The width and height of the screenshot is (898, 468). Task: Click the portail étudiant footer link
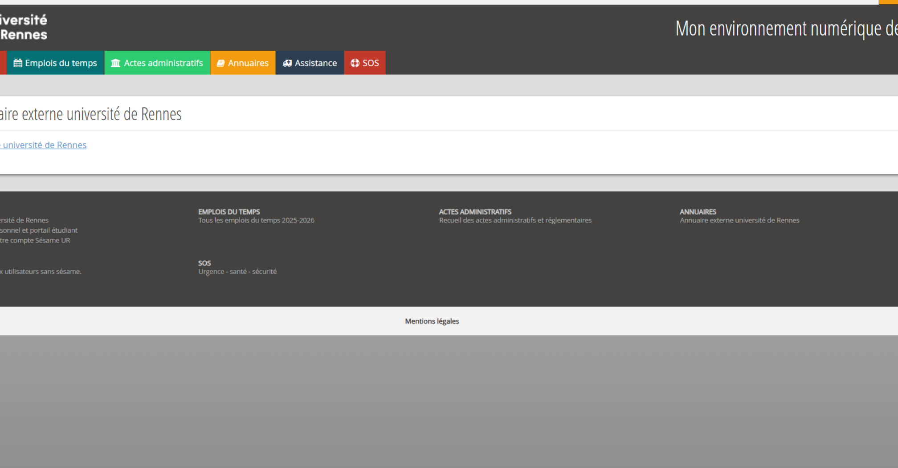pyautogui.click(x=38, y=230)
